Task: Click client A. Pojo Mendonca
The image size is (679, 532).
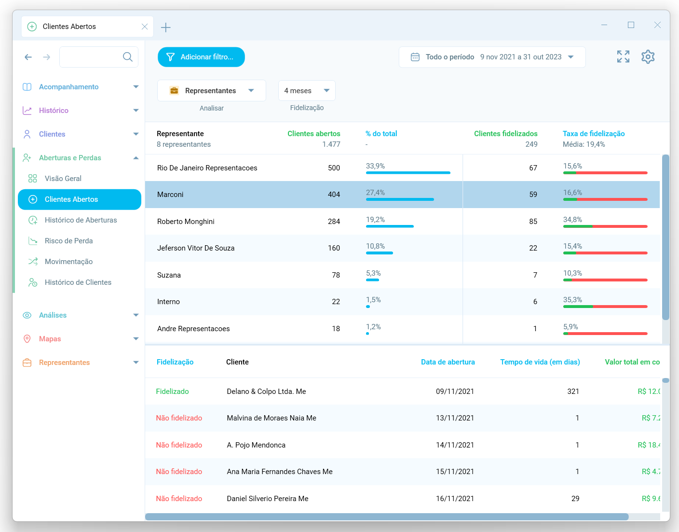Action: click(x=256, y=445)
